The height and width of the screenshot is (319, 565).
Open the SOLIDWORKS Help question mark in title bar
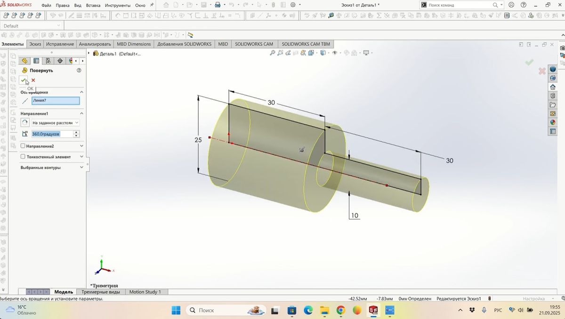pos(524,5)
